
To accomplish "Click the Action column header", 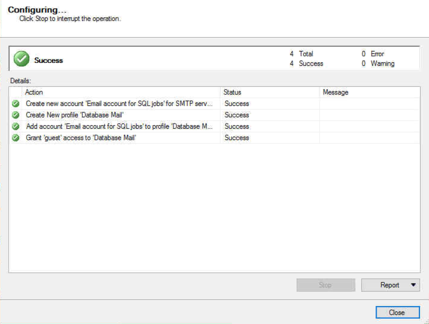I will tap(121, 92).
